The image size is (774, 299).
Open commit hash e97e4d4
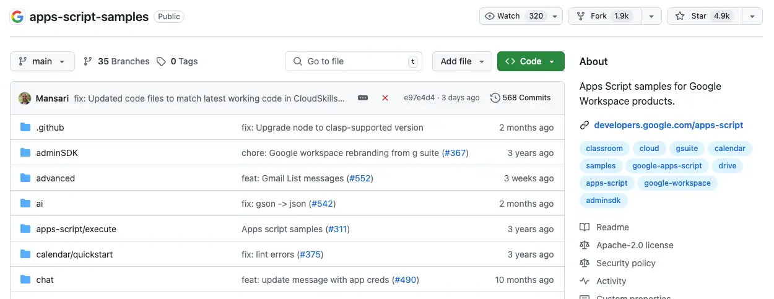[x=419, y=98]
